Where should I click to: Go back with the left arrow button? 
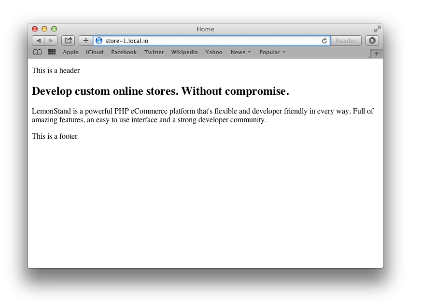[x=39, y=41]
